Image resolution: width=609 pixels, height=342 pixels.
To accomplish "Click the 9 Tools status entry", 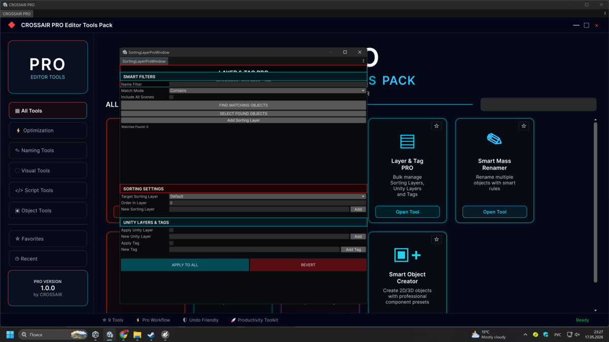I will tap(113, 320).
